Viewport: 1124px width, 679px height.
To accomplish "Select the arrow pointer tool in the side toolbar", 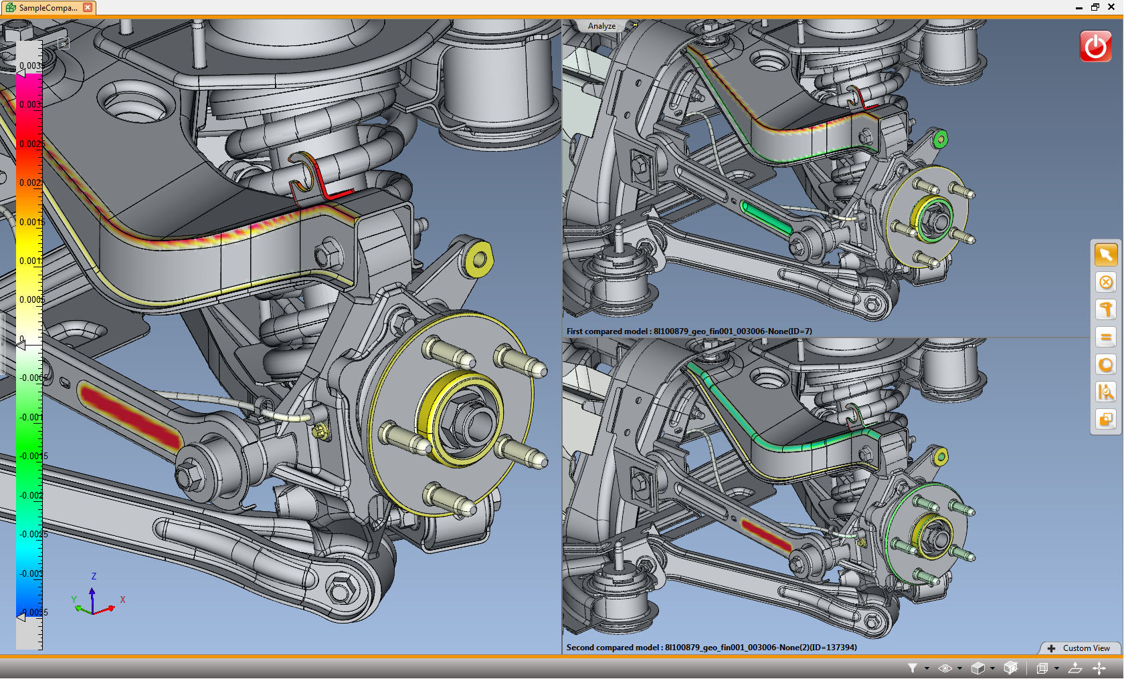I will pos(1105,255).
